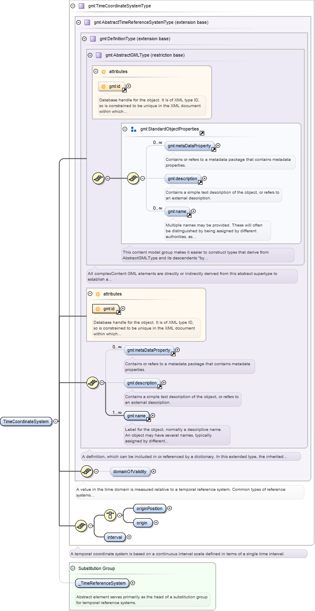This screenshot has width=315, height=611.
Task: Select the 1..∞ gml:name element box
Action: click(136, 416)
